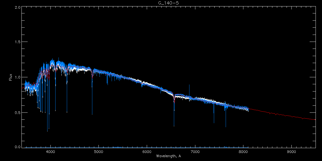Click the Wavelength, A axis label

(x=168, y=156)
